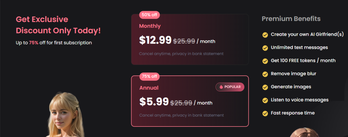Click the Get Exclusive Discount Only Today heading
Image resolution: width=348 pixels, height=137 pixels.
point(58,25)
